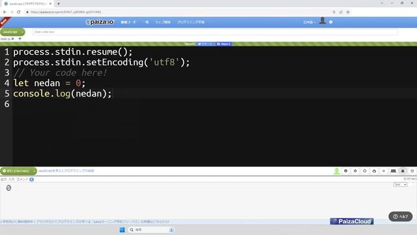Add a new file tab with plus icon
Screen dimensions: 417x235
20,39
